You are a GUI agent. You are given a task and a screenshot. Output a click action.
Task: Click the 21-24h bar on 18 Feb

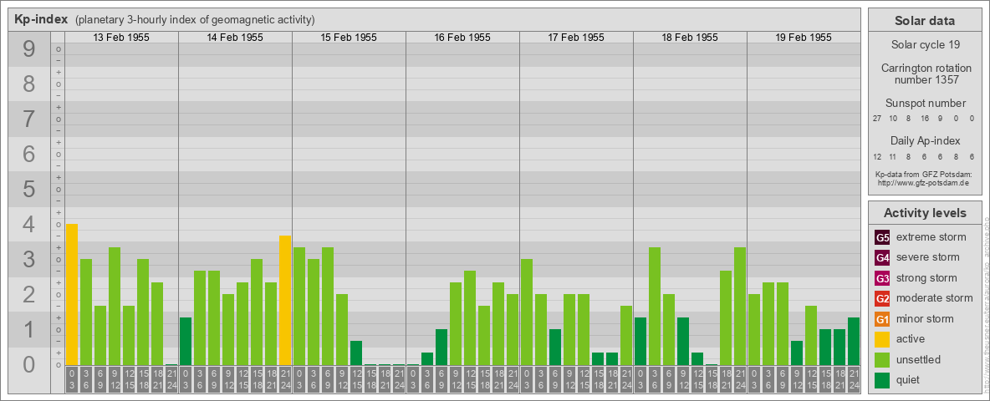(740, 306)
